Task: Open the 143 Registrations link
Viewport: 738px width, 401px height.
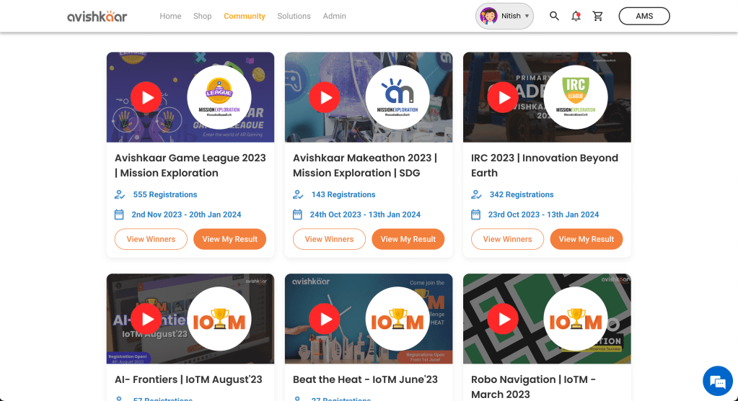Action: click(x=343, y=194)
